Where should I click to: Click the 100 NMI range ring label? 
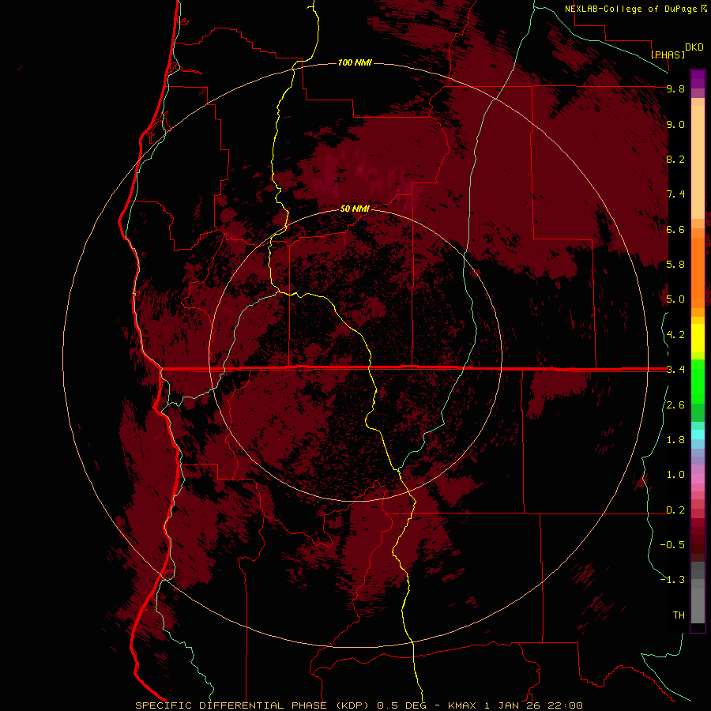click(x=355, y=62)
